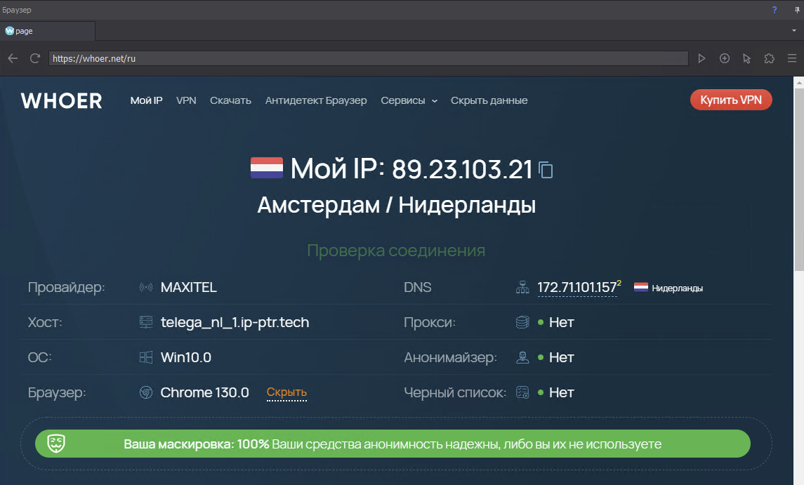Open the VPN menu item

[186, 100]
